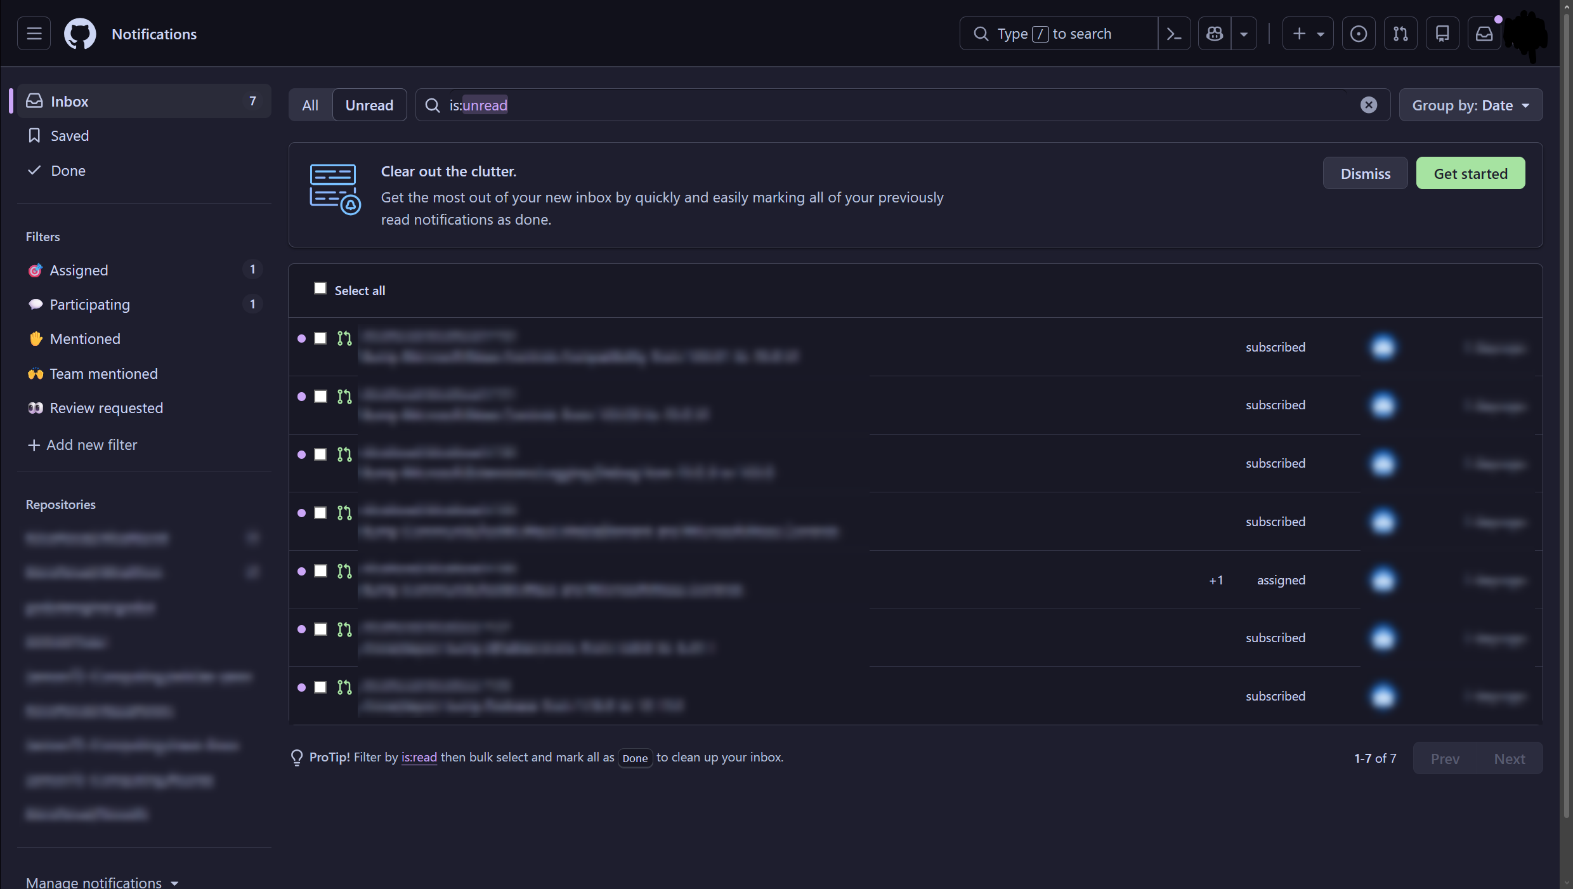Image resolution: width=1573 pixels, height=889 pixels.
Task: Open the Issues icon in header
Action: [x=1359, y=34]
